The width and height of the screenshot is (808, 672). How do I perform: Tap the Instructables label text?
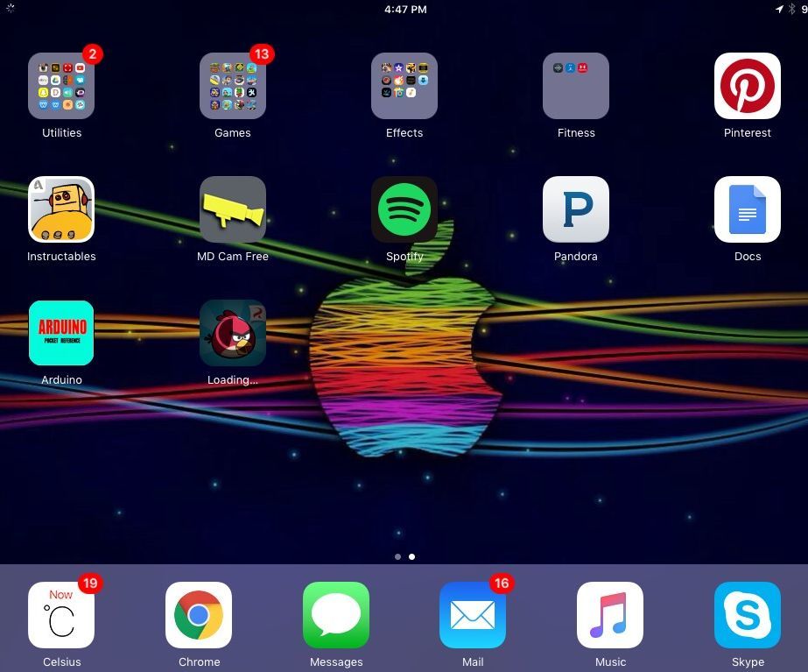pyautogui.click(x=61, y=257)
